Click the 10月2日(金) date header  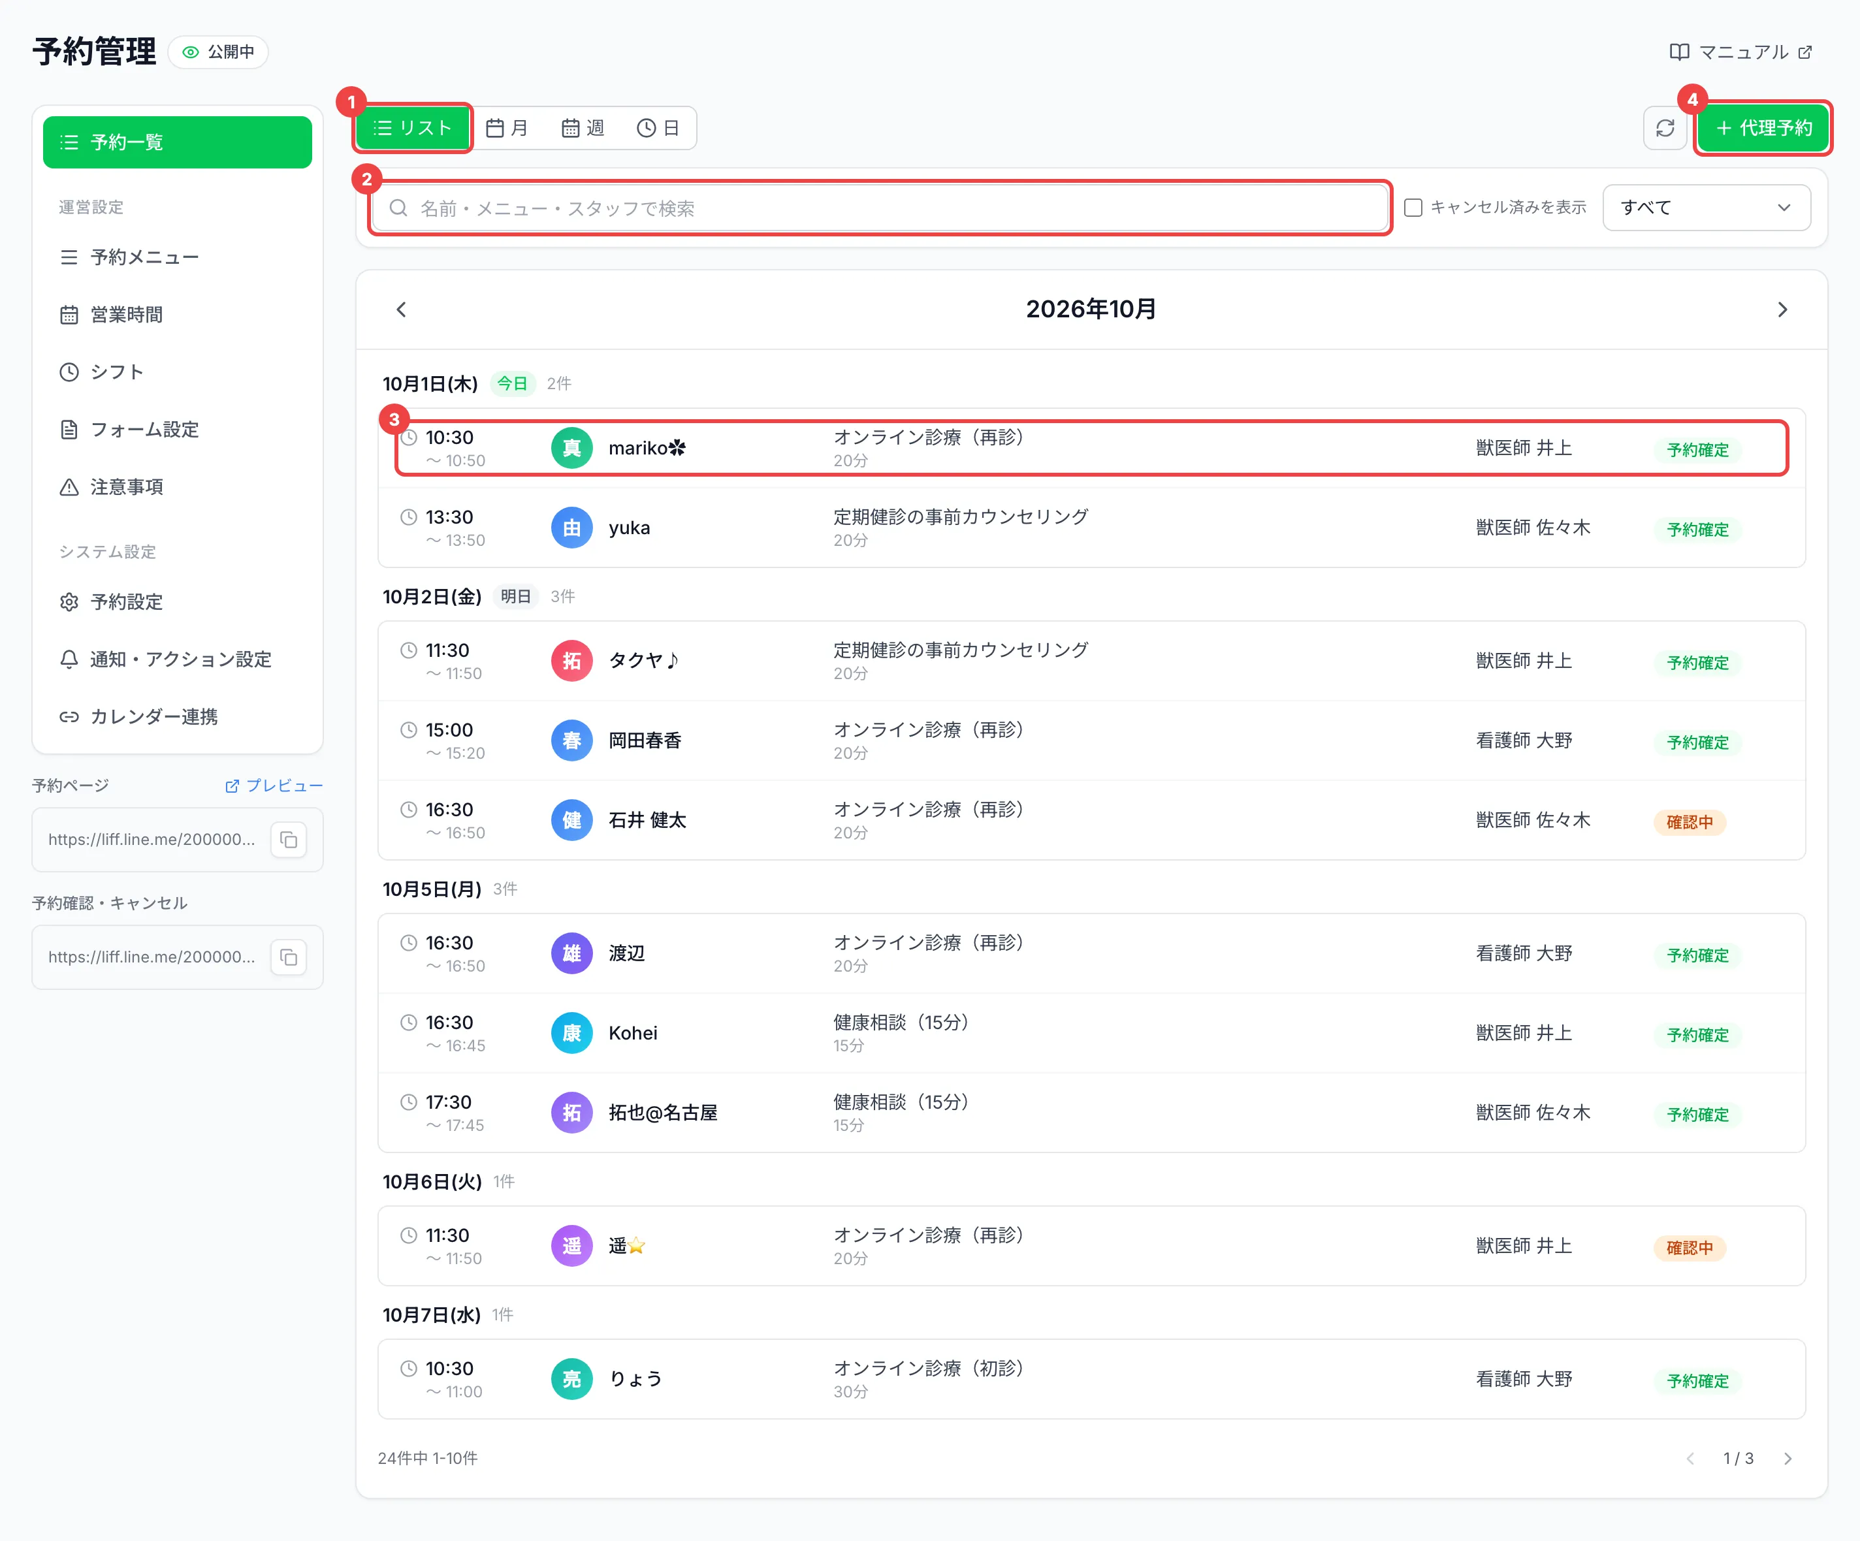click(x=432, y=597)
